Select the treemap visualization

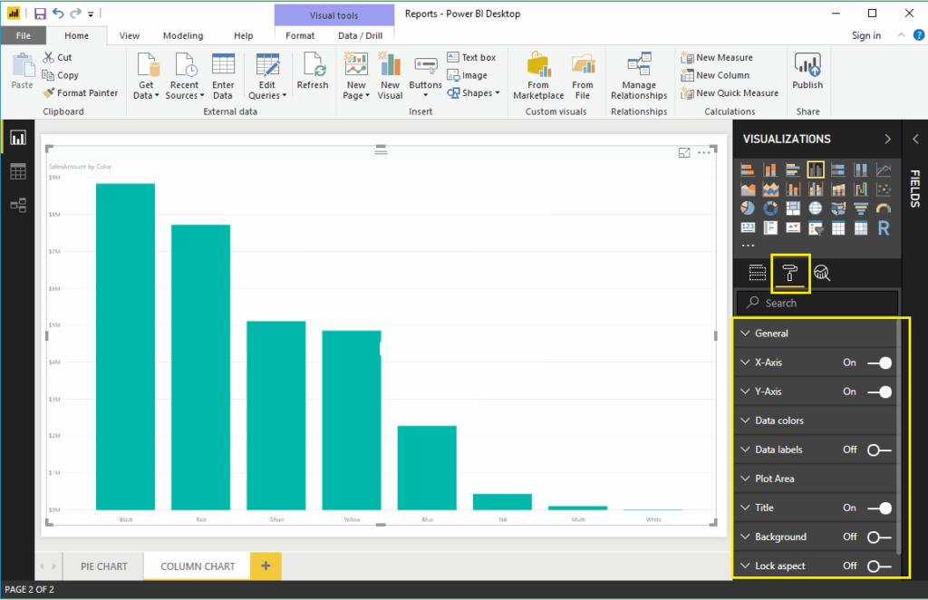[792, 208]
